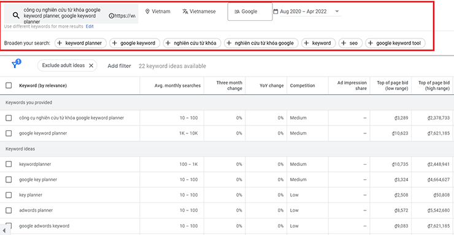Expand the Aug 2020 – Apr 2022 date dropdown
Image resolution: width=454 pixels, height=235 pixels.
pyautogui.click(x=337, y=11)
